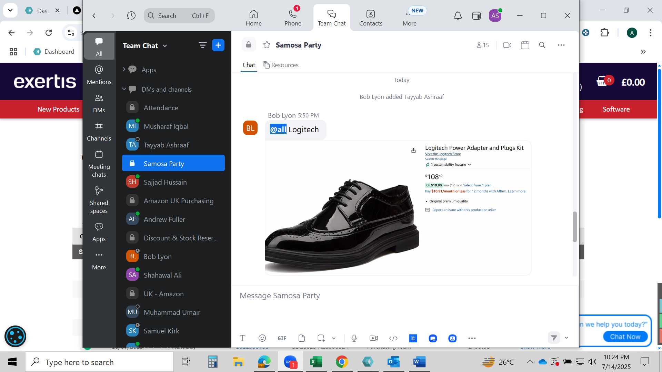This screenshot has width=662, height=372.
Task: Record a video message
Action: [373, 338]
